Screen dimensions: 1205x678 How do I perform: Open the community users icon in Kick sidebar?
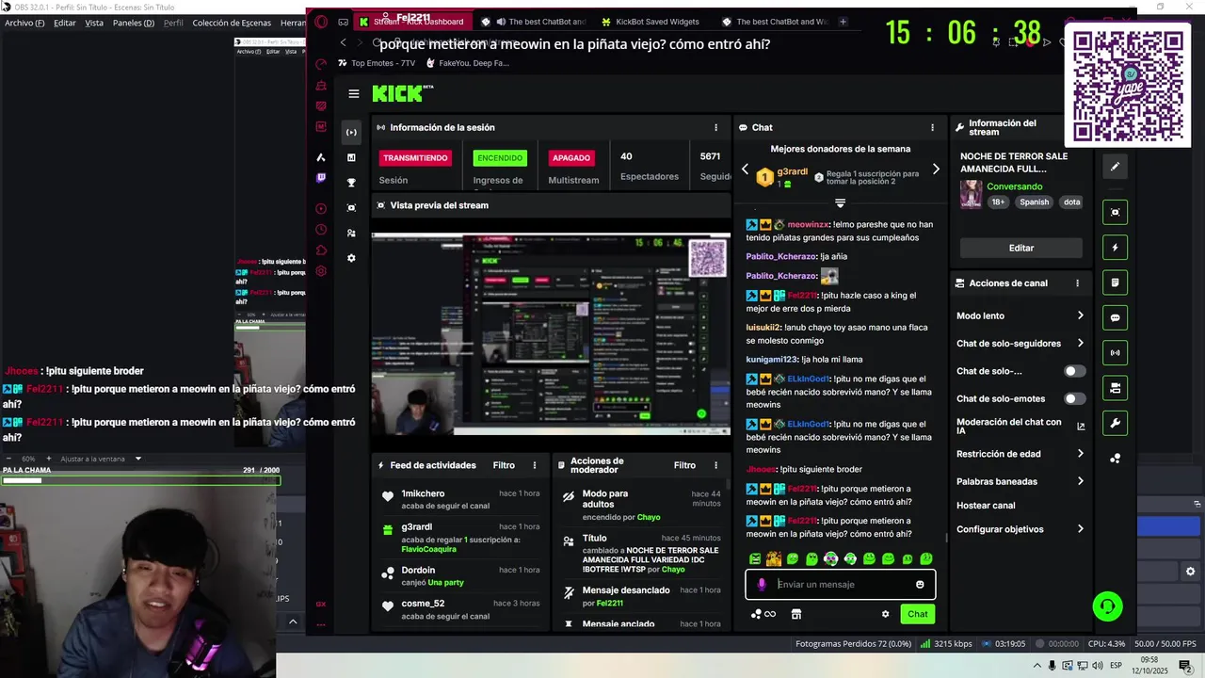pyautogui.click(x=351, y=233)
